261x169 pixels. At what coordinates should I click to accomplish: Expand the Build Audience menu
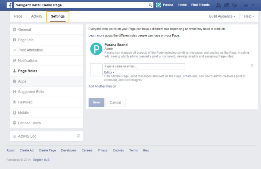pyautogui.click(x=222, y=16)
